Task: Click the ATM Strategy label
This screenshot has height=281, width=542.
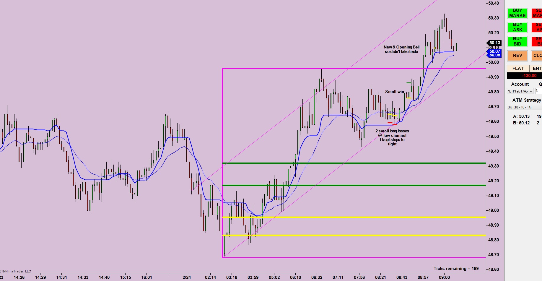Action: (x=527, y=100)
